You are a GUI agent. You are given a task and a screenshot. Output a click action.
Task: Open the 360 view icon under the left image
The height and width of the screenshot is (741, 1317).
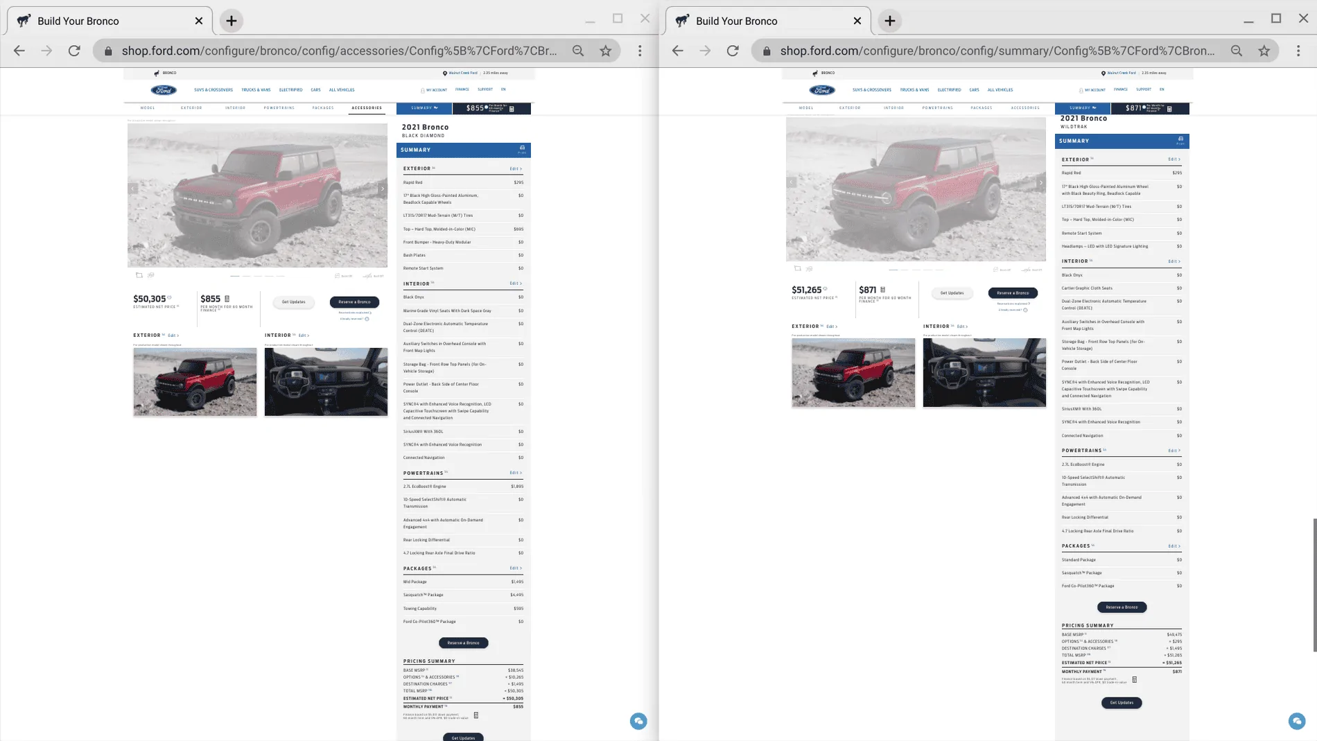coord(151,275)
